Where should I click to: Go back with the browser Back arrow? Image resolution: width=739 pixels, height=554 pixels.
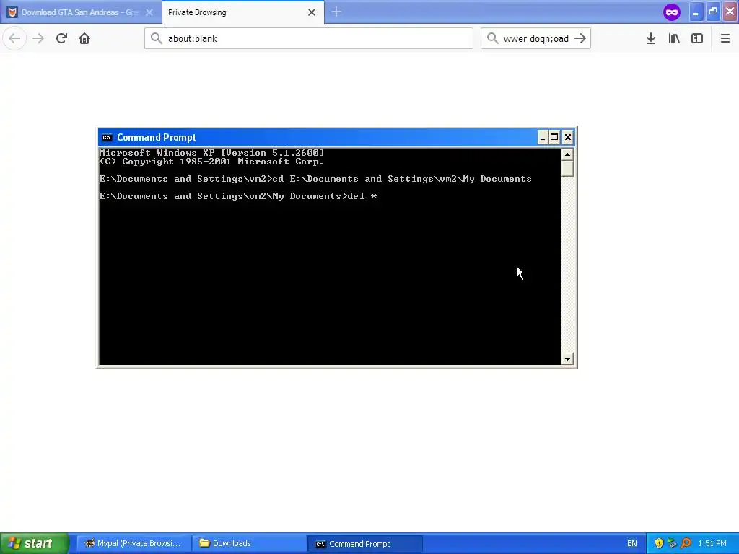pyautogui.click(x=14, y=38)
